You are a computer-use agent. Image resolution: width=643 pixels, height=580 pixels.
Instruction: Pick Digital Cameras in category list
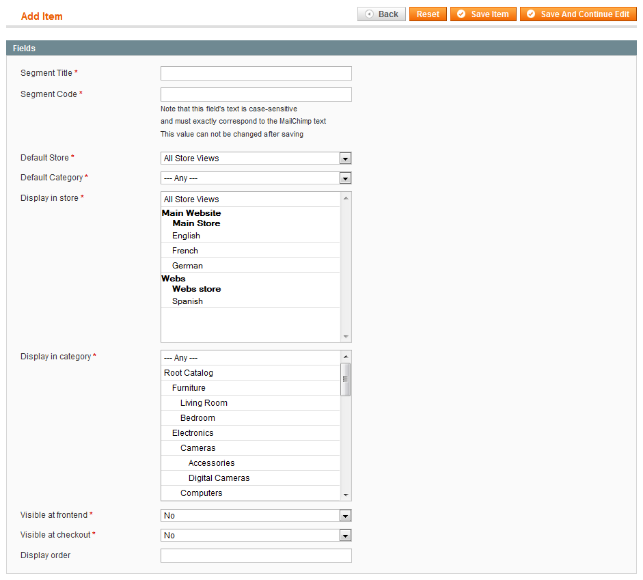click(219, 478)
